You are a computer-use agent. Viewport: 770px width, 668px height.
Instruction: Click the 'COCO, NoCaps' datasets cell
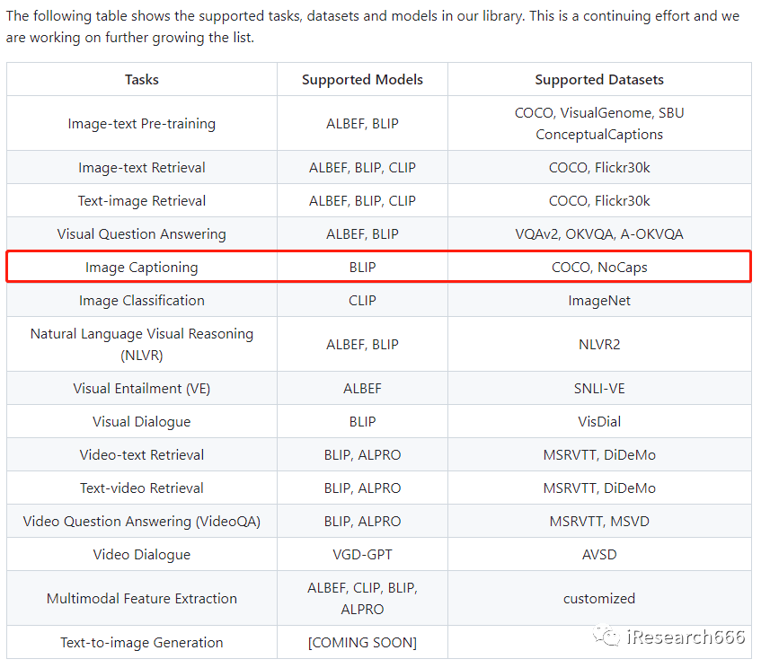click(599, 267)
